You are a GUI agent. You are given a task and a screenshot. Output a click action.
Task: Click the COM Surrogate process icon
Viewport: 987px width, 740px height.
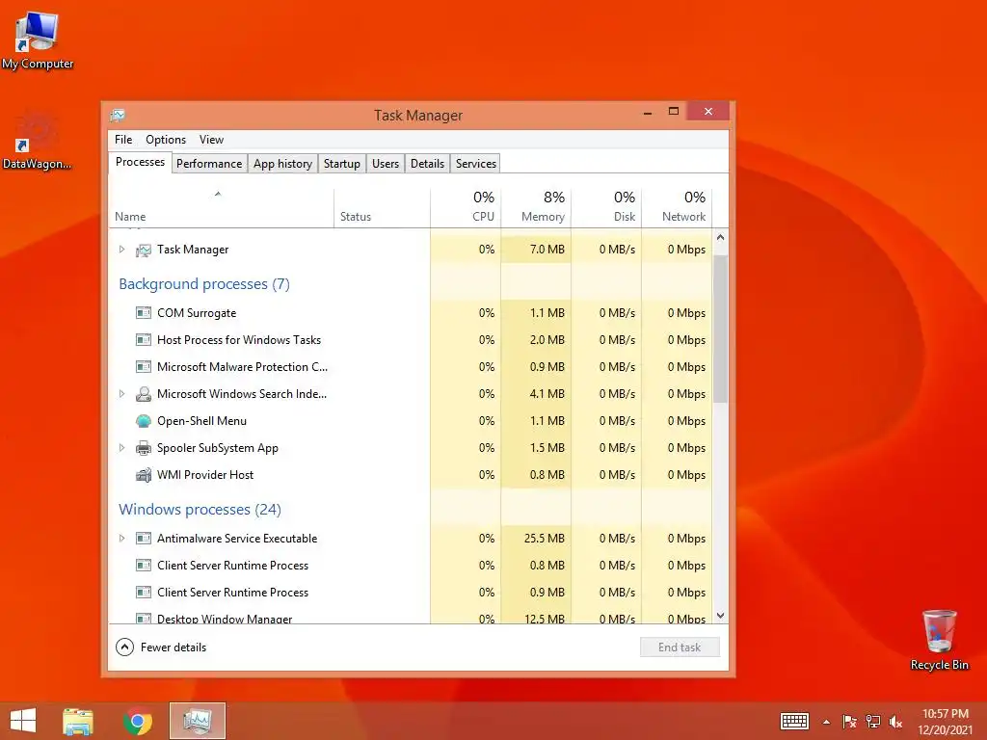pyautogui.click(x=144, y=313)
